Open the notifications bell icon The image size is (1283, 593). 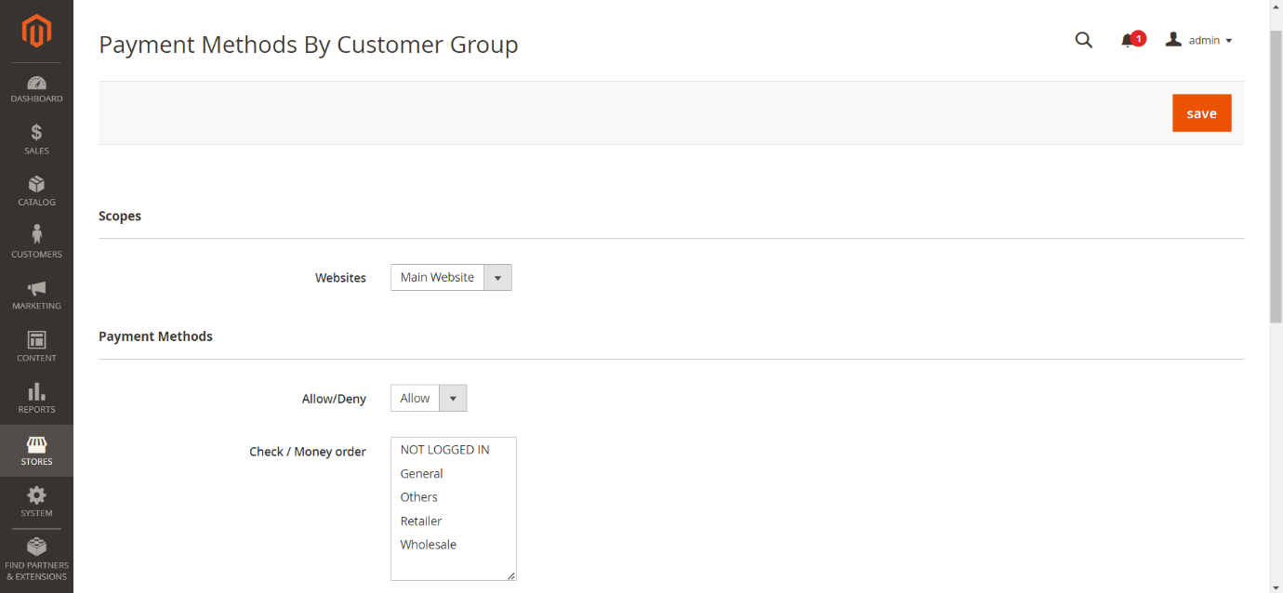[x=1129, y=40]
